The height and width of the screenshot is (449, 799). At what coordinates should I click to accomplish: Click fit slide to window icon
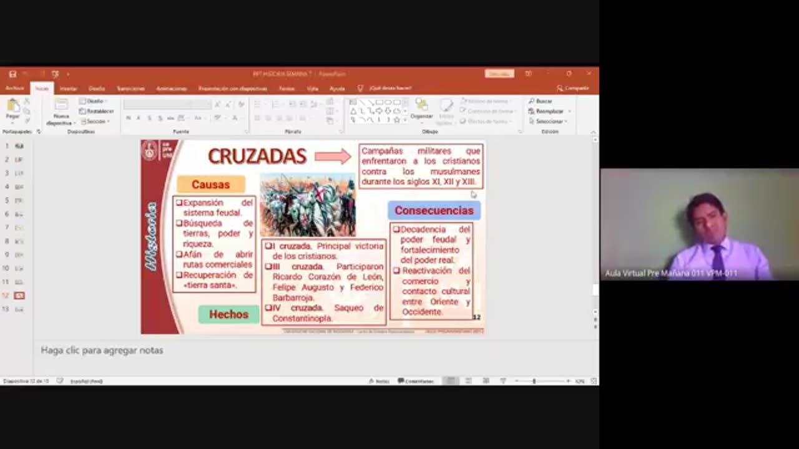coord(594,380)
